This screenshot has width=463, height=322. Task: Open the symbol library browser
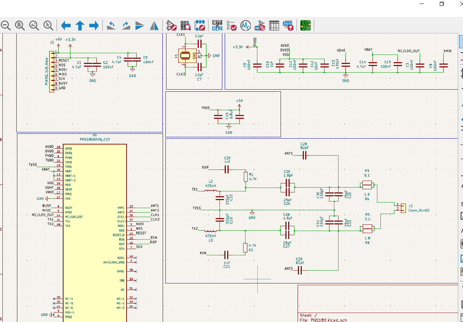pos(186,25)
